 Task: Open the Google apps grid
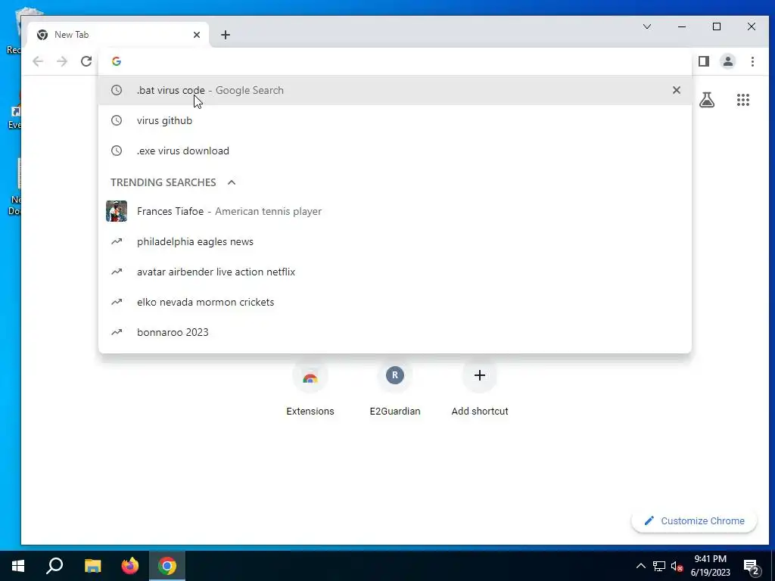point(743,100)
